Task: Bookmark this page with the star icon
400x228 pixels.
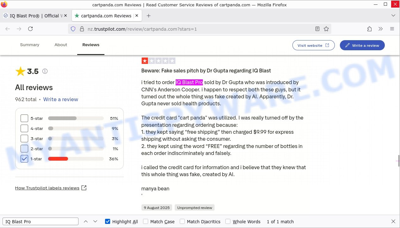Action: (x=326, y=29)
